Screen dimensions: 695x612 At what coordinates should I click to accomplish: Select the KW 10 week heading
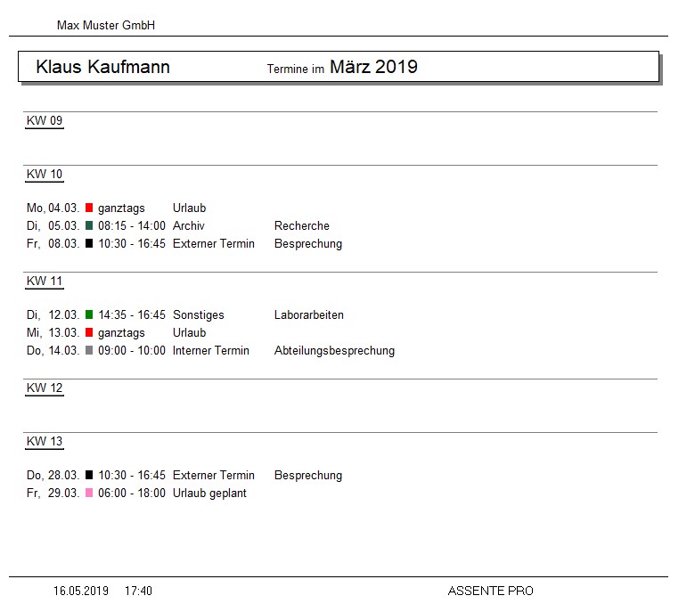tap(45, 175)
